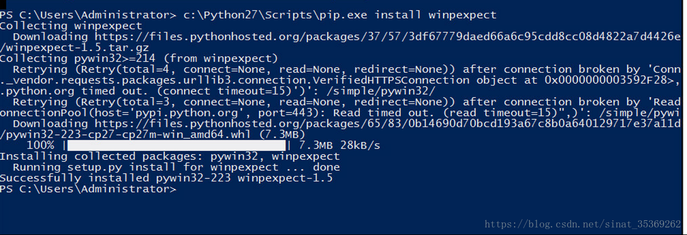
Task: Click the 'Running setup.py install' line
Action: click(176, 167)
